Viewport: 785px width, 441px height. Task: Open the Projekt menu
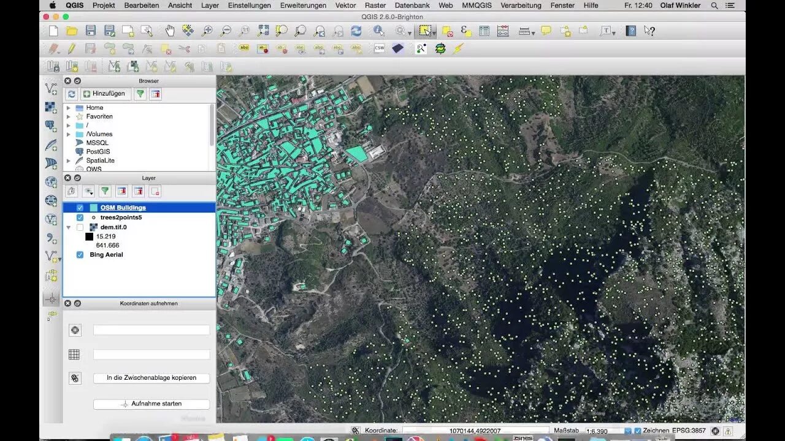tap(104, 5)
